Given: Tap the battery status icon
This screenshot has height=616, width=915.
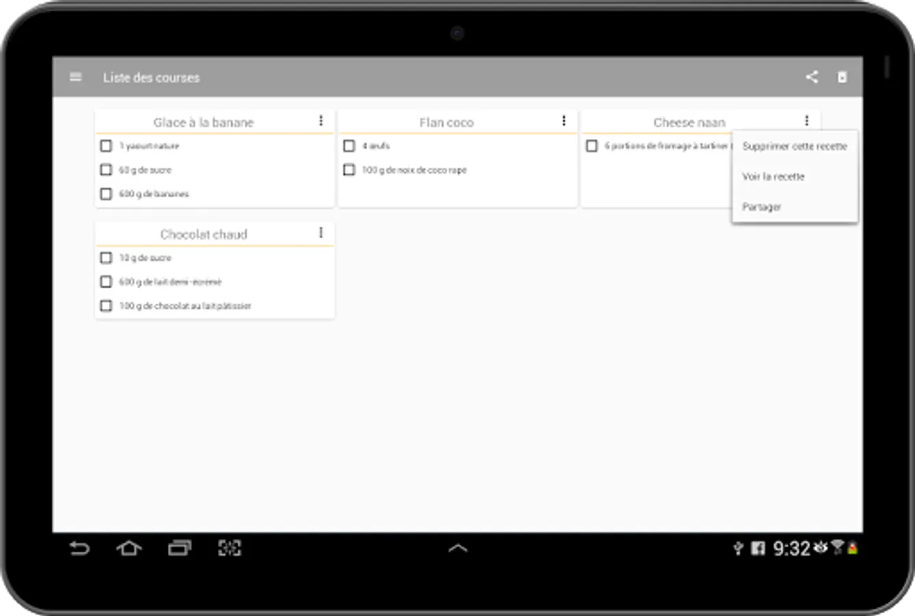Looking at the screenshot, I should pyautogui.click(x=853, y=548).
